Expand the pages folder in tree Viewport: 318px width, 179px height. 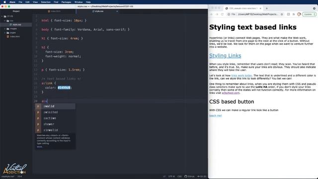[x=5, y=33]
